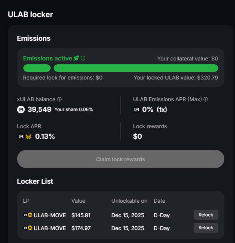Click the Emissions active info icon
235x243 pixels.
(83, 59)
